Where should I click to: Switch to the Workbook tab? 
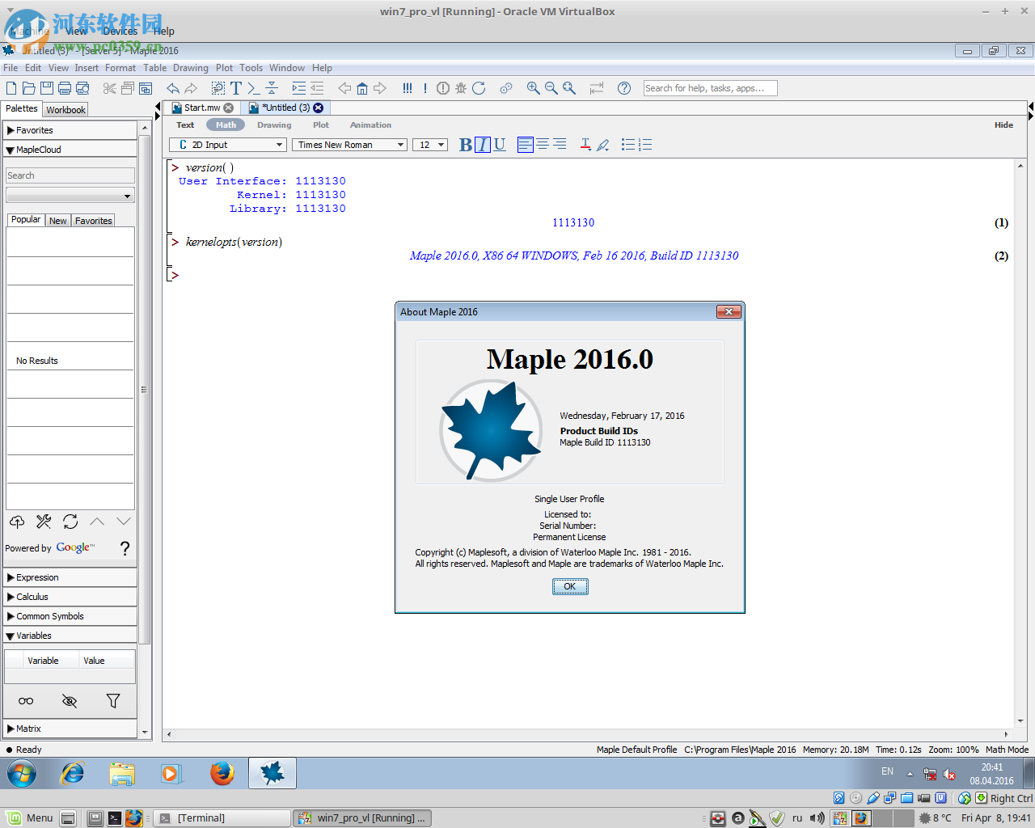65,110
